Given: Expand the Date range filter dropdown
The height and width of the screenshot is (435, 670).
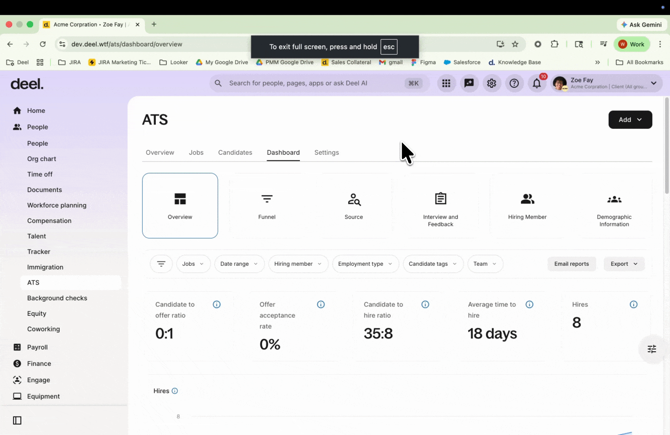Looking at the screenshot, I should tap(239, 264).
